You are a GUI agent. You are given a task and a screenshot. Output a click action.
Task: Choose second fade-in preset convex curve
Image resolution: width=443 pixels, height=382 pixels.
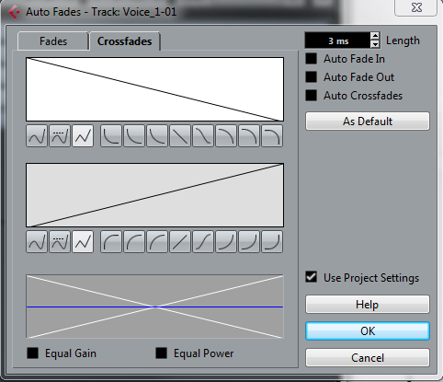point(134,242)
